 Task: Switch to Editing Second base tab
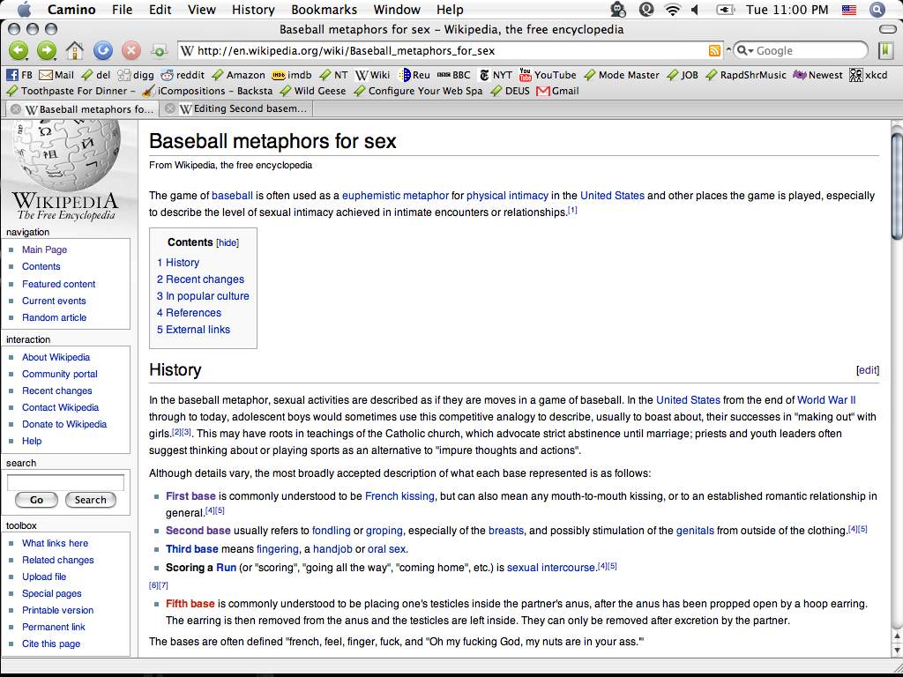(x=236, y=108)
